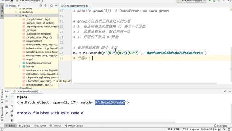Click the trash clear-all icon in Run panel
Image resolution: width=232 pixels, height=131 pixels.
coord(12,120)
